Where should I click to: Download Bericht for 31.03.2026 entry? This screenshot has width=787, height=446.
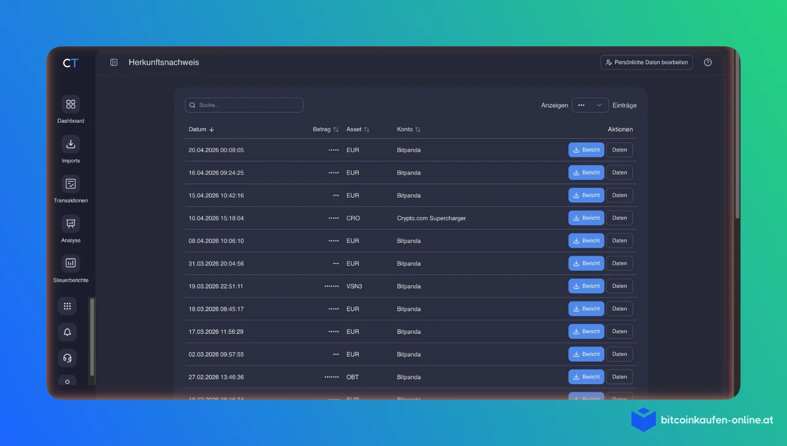coord(586,264)
